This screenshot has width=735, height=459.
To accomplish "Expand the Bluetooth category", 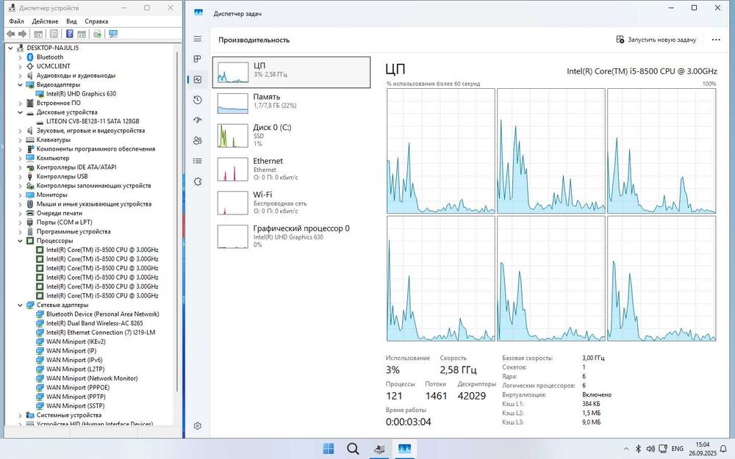I will 20,57.
